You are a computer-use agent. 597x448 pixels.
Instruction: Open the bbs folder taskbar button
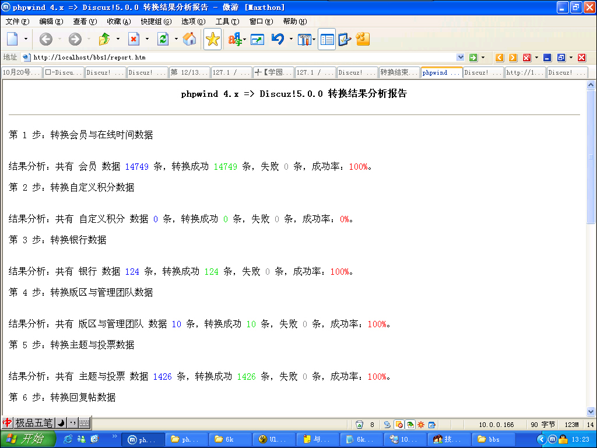(x=493, y=439)
